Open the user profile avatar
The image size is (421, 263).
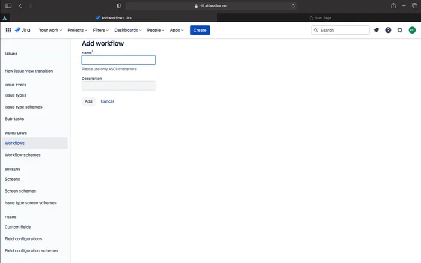coord(412,30)
